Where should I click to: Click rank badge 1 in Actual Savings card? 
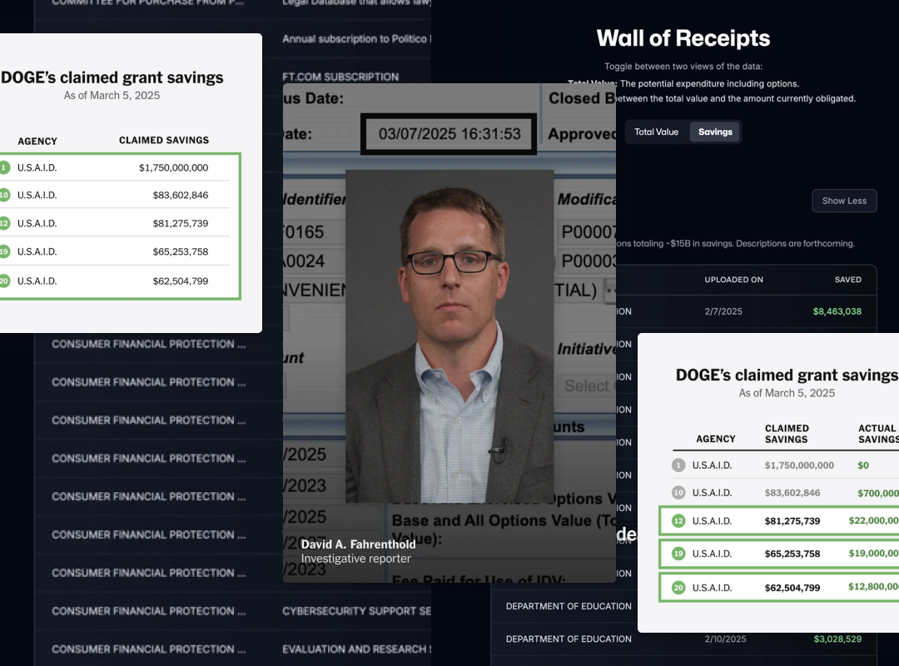pyautogui.click(x=678, y=465)
